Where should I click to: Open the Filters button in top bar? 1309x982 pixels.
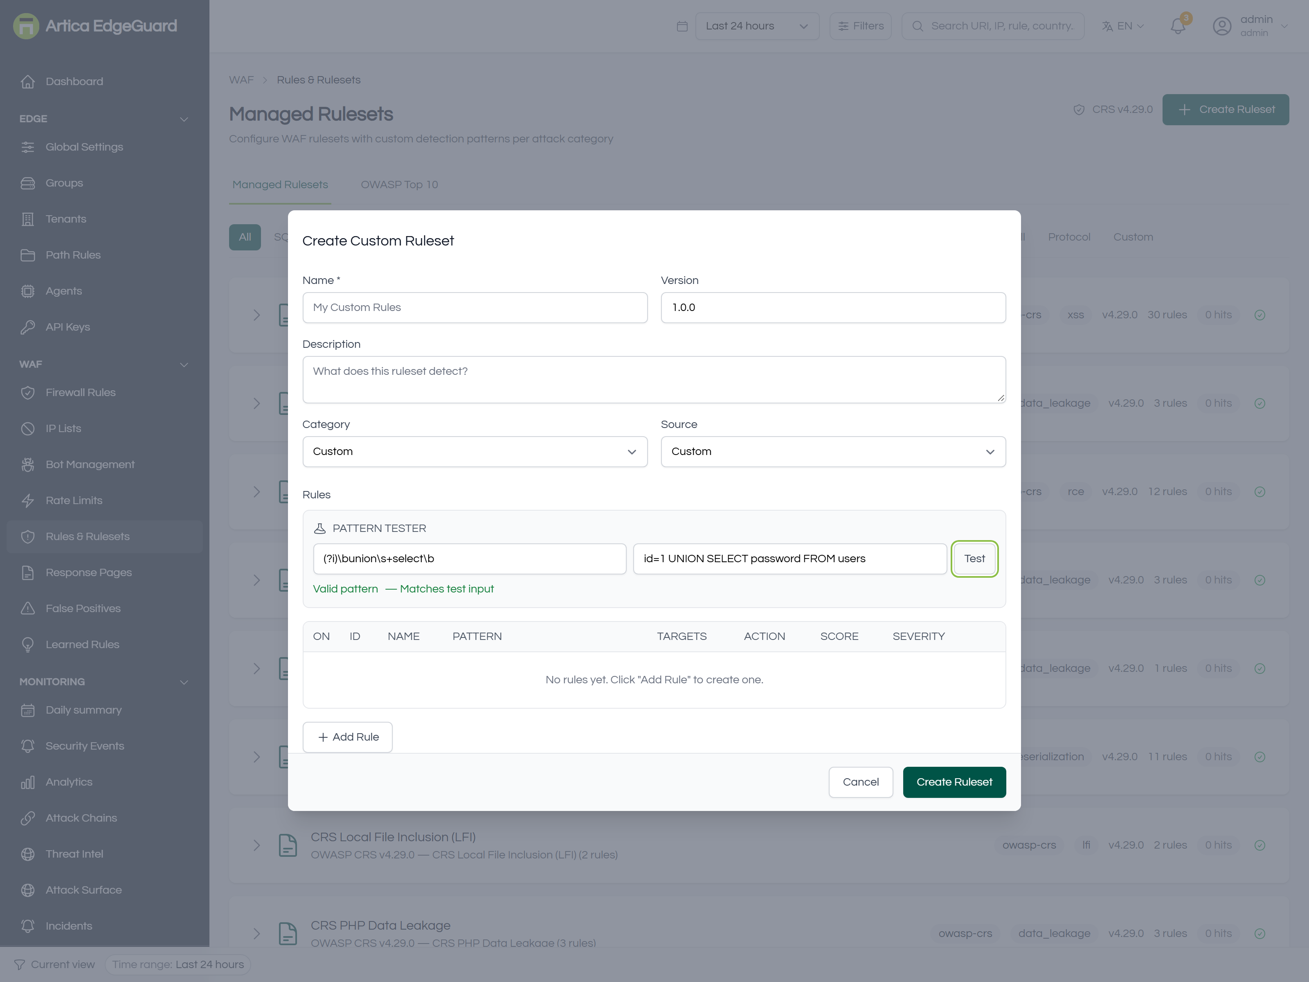(860, 26)
